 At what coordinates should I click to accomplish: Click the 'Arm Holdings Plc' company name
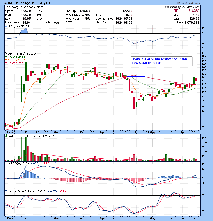24,3
